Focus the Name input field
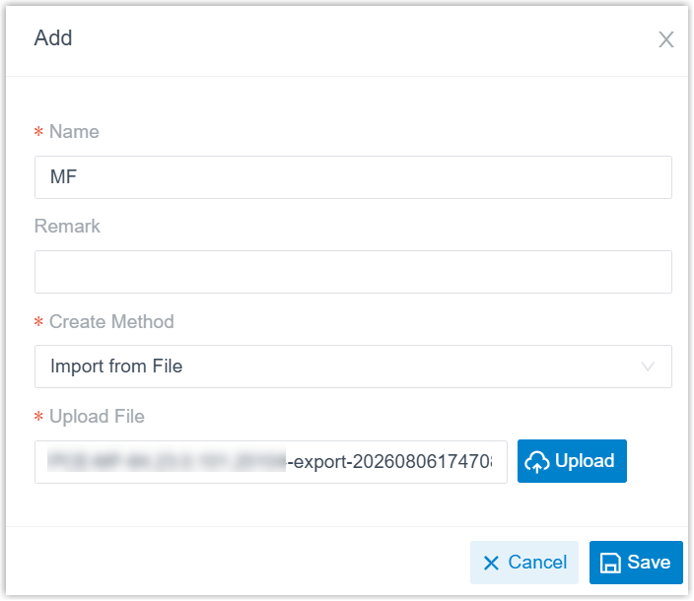Viewport: 694px width, 601px height. pos(353,177)
